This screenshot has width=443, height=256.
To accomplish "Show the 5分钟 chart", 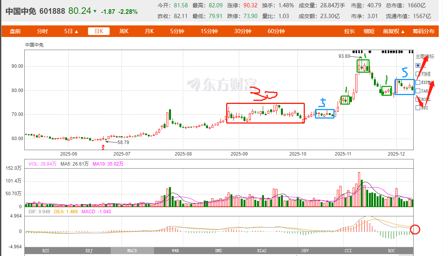I will [x=177, y=31].
